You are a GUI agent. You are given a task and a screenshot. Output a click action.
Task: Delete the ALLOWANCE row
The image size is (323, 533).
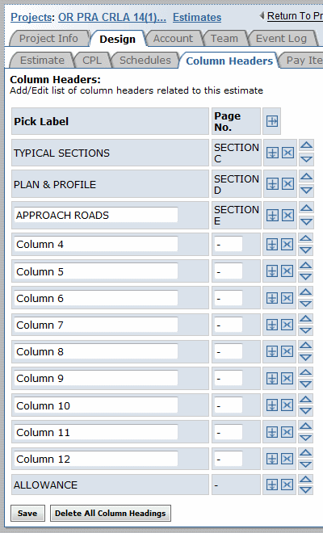(287, 485)
